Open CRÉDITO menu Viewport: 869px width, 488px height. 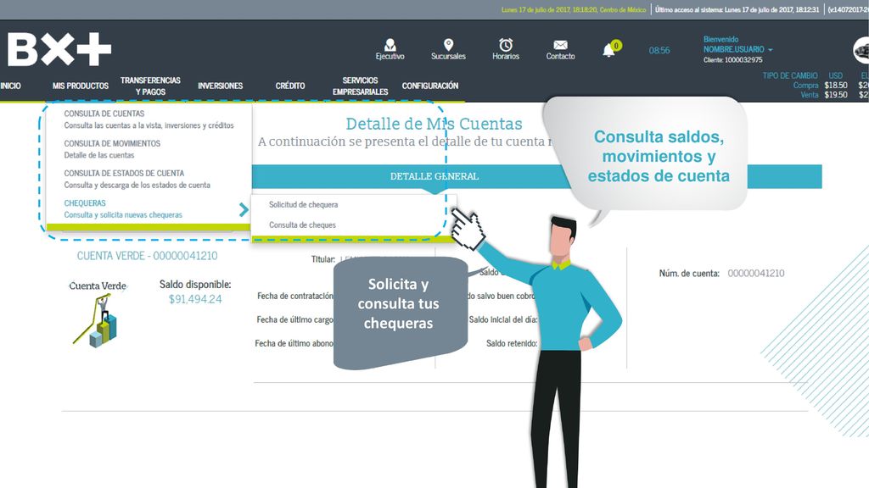point(290,86)
